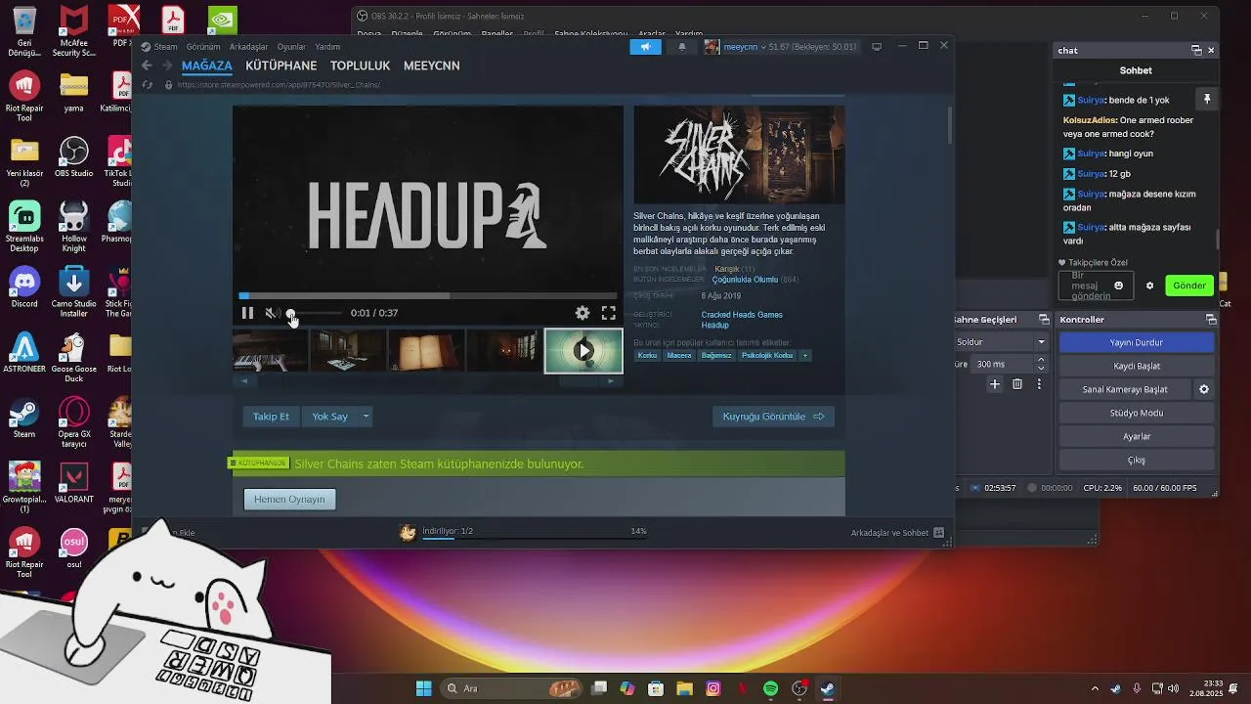Viewport: 1251px width, 704px height.
Task: Pop out the chat dock panel
Action: click(x=1196, y=50)
